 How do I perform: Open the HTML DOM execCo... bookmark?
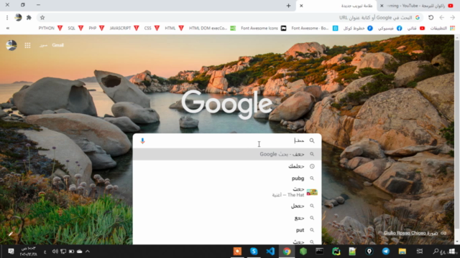coord(212,28)
